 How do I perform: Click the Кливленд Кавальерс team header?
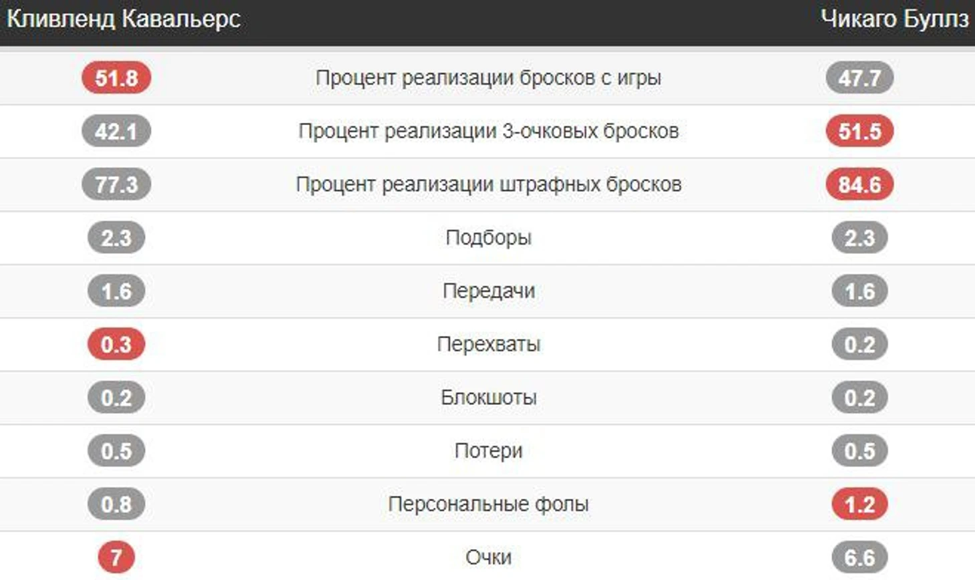coord(124,19)
